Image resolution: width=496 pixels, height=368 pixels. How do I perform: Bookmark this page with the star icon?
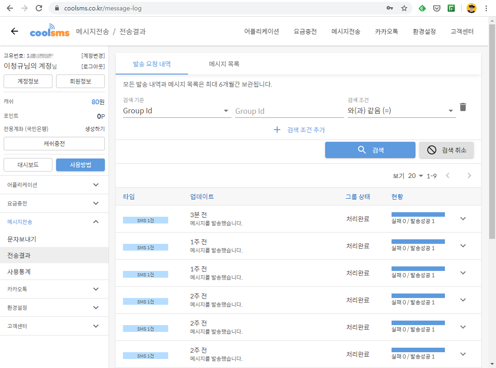coord(404,8)
